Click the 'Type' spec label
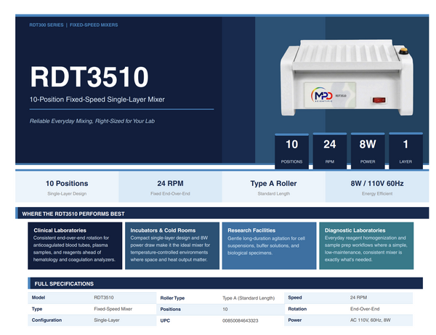 pyautogui.click(x=37, y=309)
